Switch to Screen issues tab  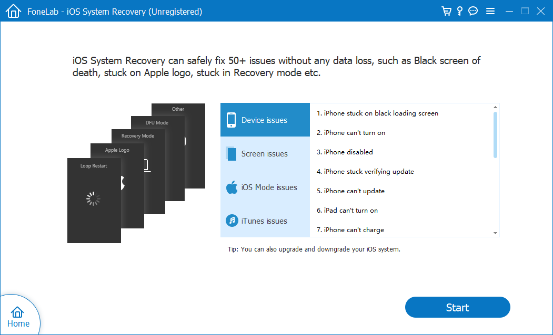(x=265, y=154)
